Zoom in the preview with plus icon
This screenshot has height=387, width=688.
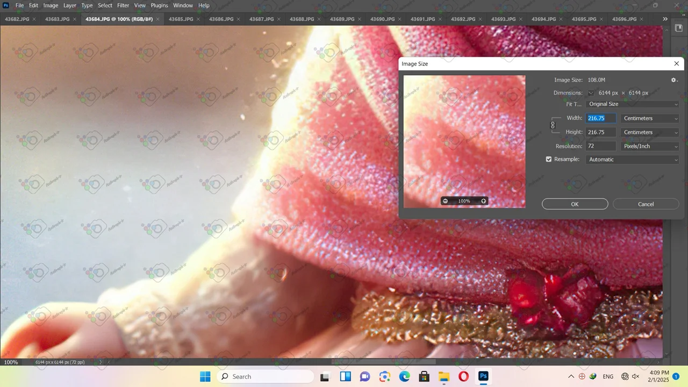tap(483, 201)
